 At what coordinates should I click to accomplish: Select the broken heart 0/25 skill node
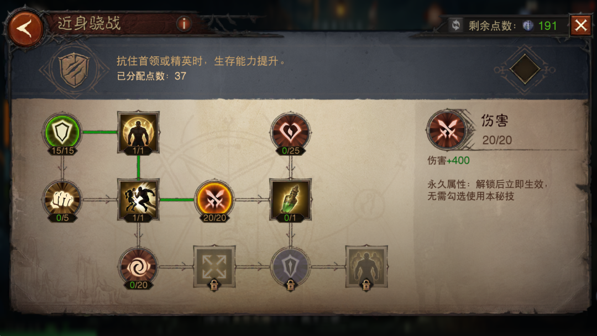point(291,133)
